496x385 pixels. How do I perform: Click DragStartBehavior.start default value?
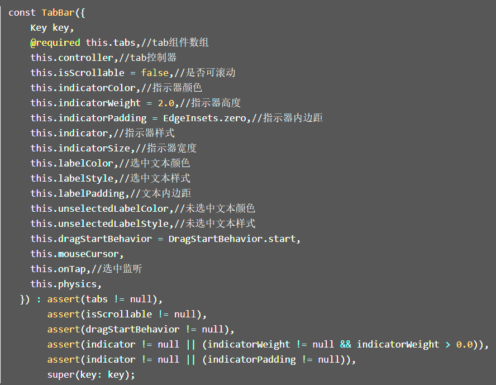coord(232,239)
